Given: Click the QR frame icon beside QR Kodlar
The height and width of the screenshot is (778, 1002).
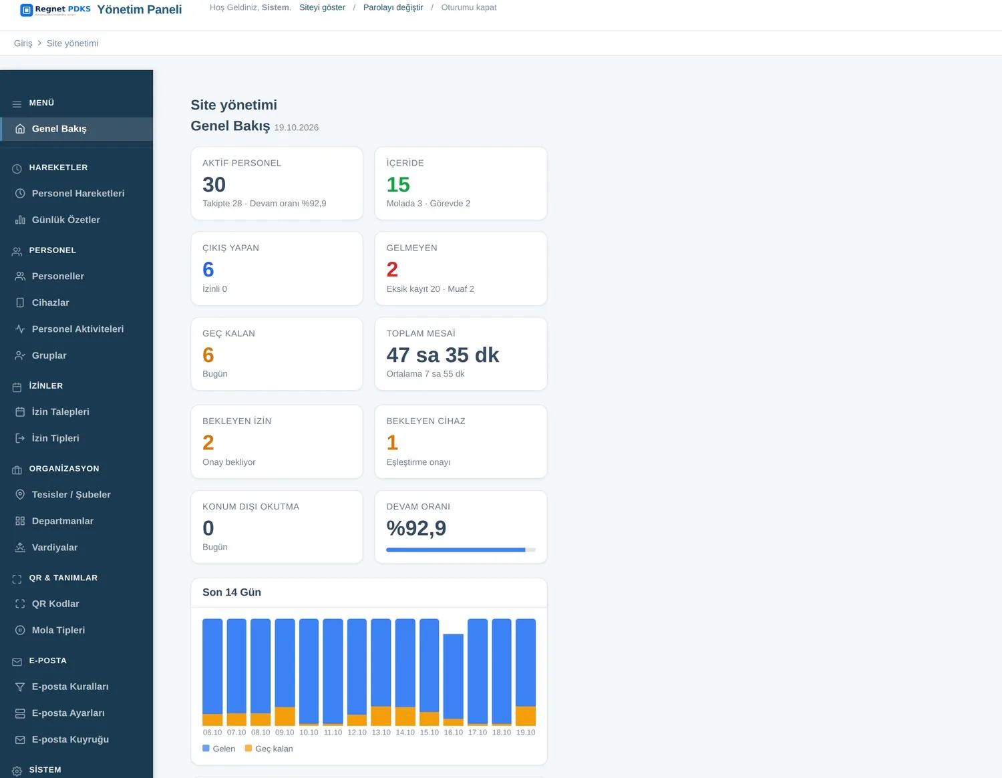Looking at the screenshot, I should coord(20,604).
